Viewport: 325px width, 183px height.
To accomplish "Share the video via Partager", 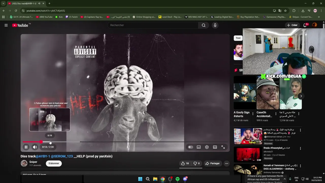I will click(x=213, y=163).
